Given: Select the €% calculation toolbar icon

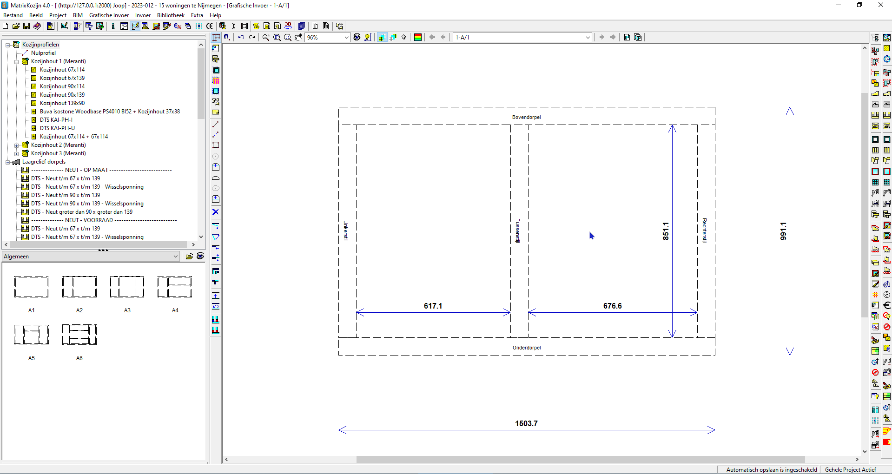Looking at the screenshot, I should click(x=177, y=26).
